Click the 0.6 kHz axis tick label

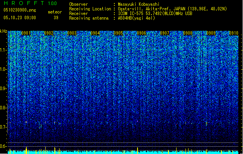3,146
